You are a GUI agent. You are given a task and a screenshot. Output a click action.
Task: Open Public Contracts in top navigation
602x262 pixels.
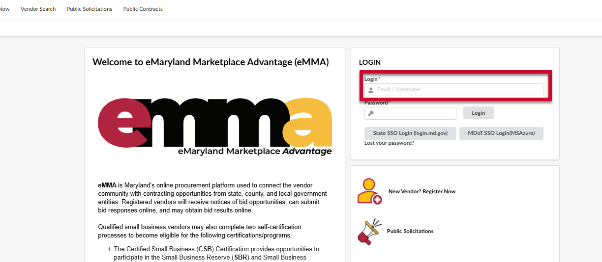point(143,9)
